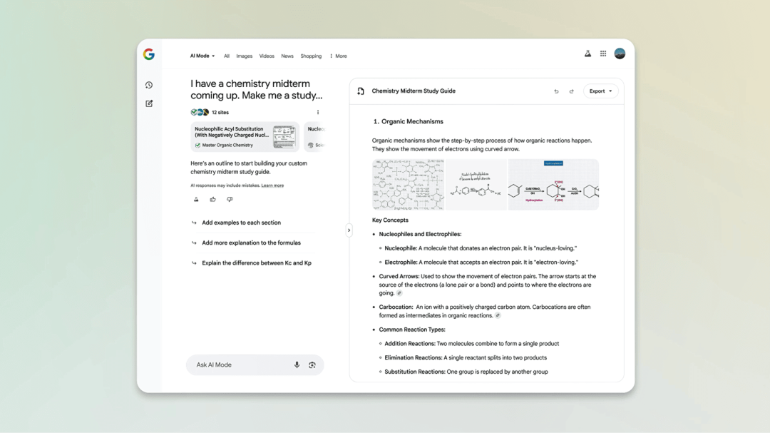770x433 pixels.
Task: Select 'Add examples to each section' suggestion
Action: click(x=241, y=223)
